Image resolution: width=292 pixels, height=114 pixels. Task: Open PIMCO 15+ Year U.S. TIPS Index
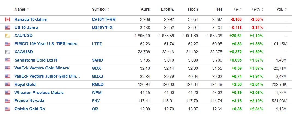click(46, 44)
